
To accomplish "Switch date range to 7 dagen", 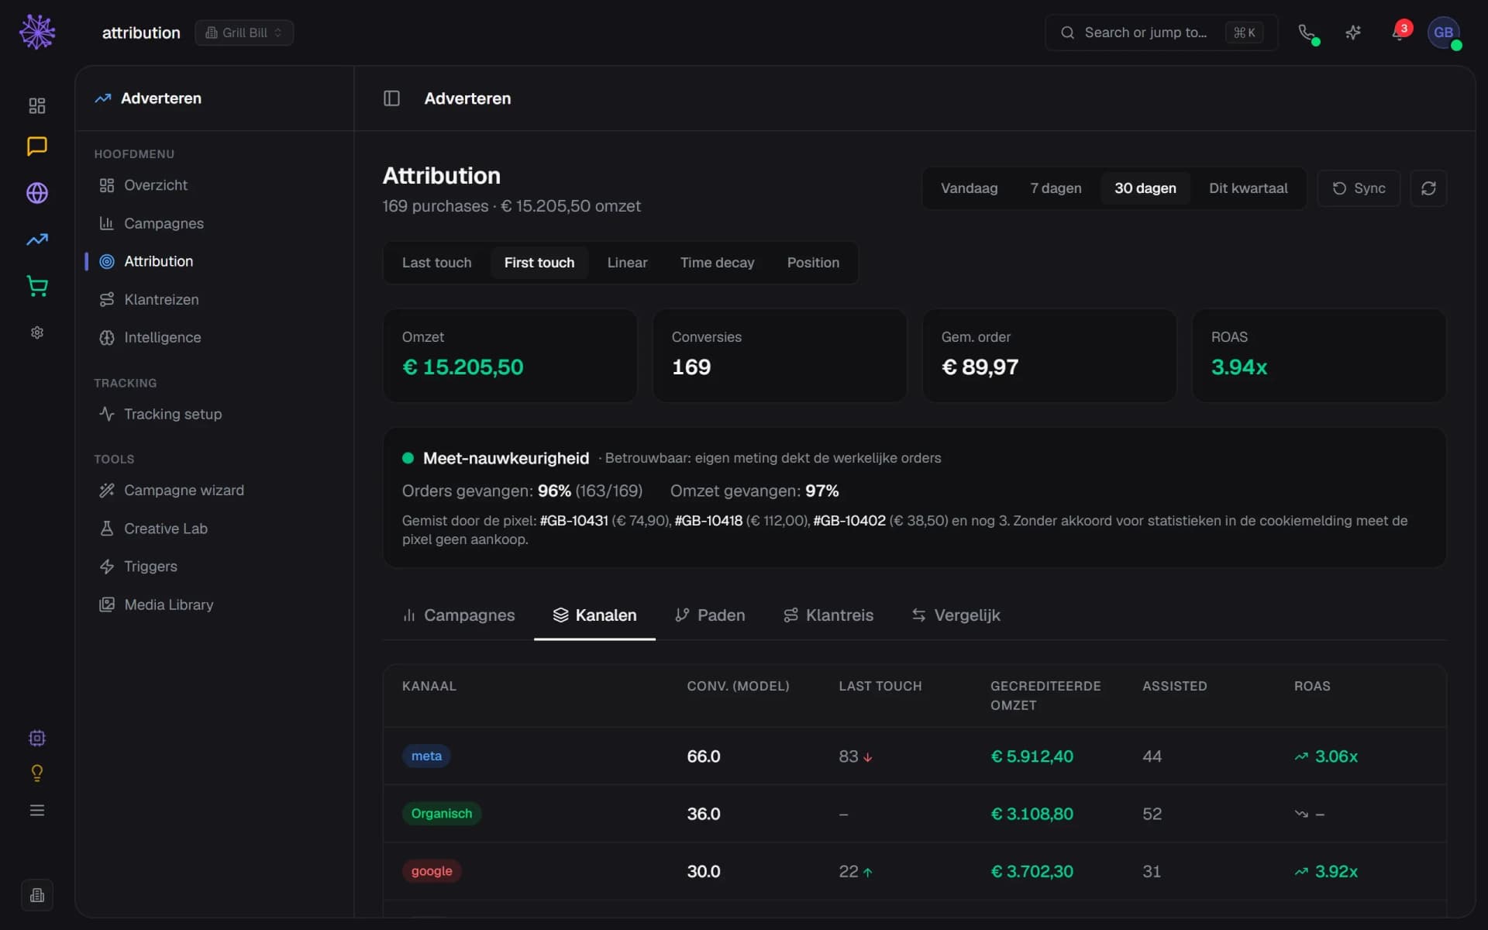I will click(1056, 188).
